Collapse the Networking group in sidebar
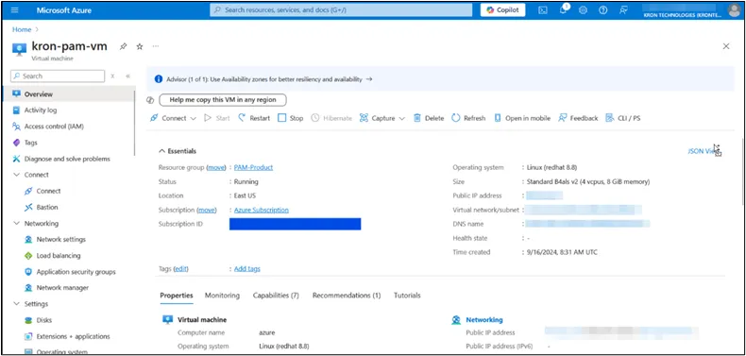746x356 pixels. (x=17, y=223)
